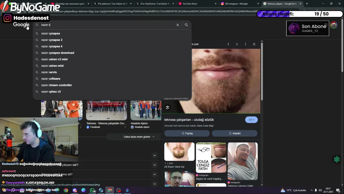Expand "çalışanı var?" question chevron

pos(155,165)
